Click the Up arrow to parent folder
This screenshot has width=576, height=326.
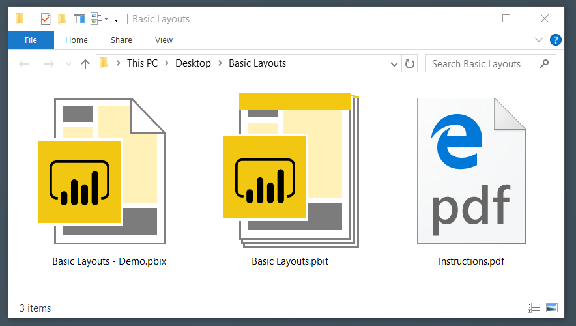click(85, 64)
